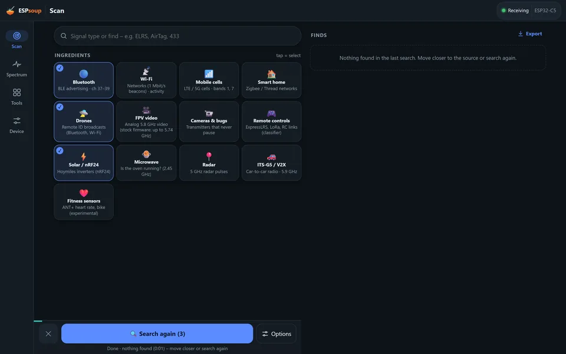566x354 pixels.
Task: Click the ITS-G5 / V2X car icon
Action: click(x=271, y=157)
